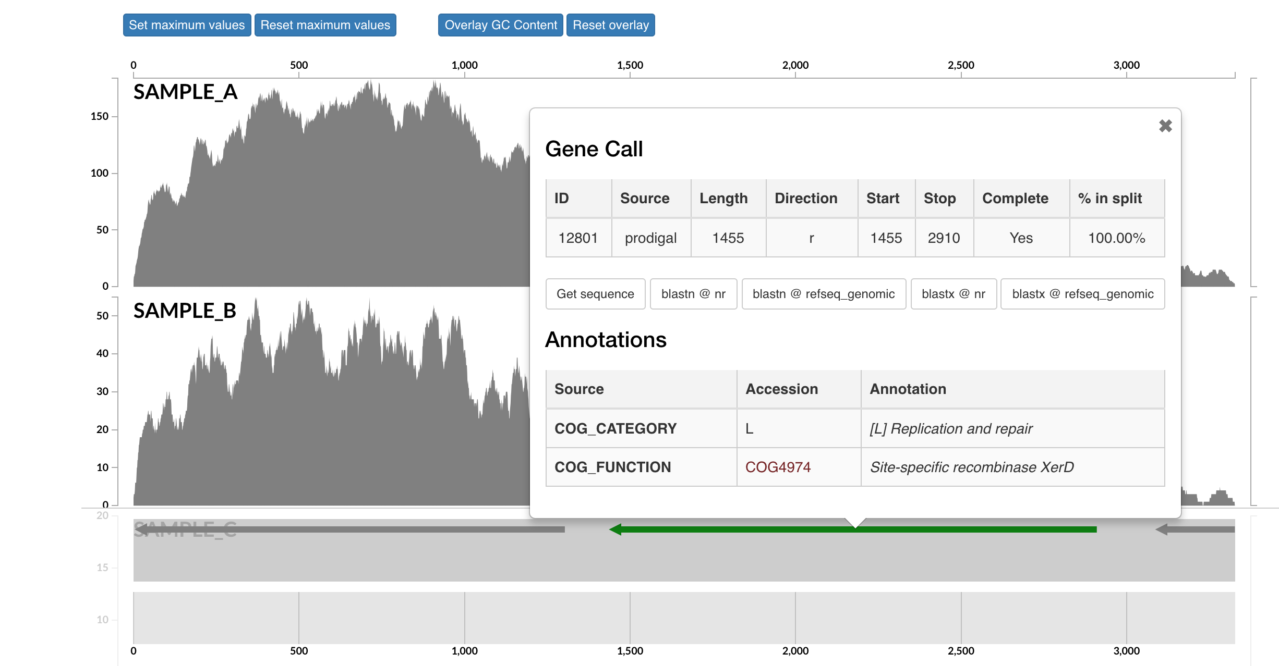Run blastx @ refseq_genomic search
Screen dimensions: 1279x666
pyautogui.click(x=1082, y=294)
